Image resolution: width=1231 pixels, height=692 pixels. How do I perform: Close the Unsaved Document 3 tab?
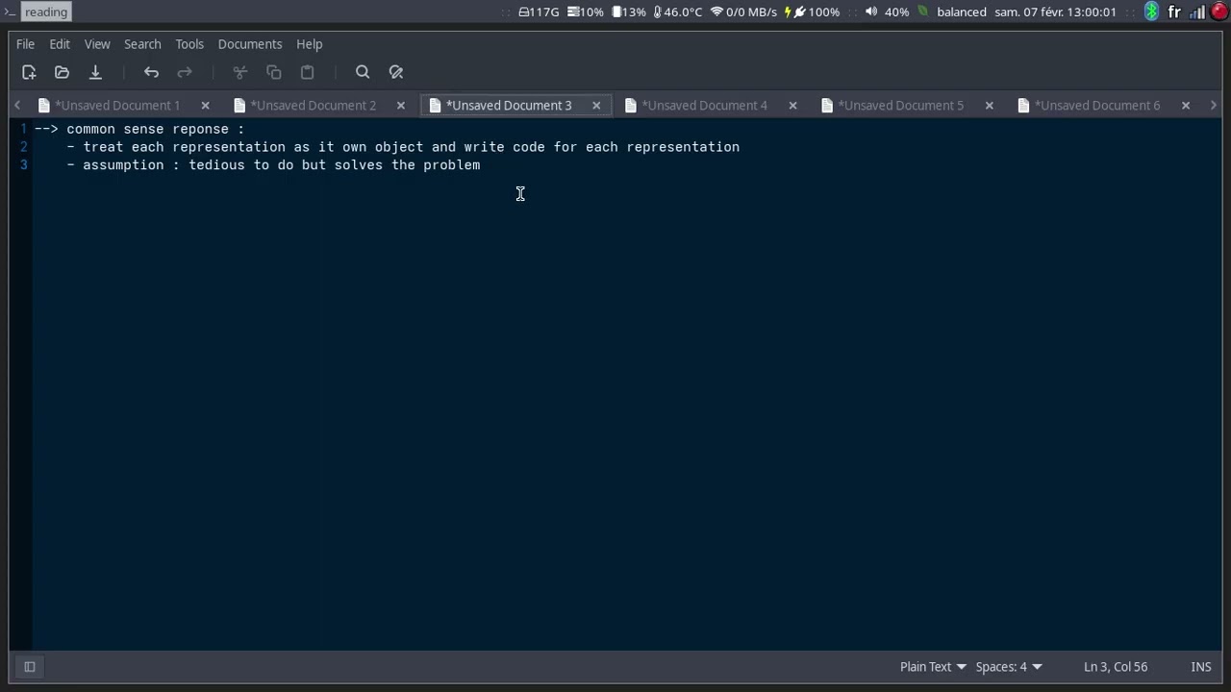pyautogui.click(x=596, y=106)
